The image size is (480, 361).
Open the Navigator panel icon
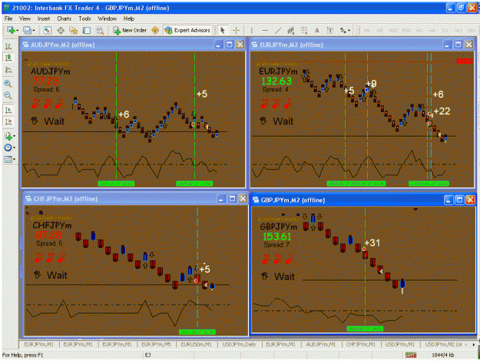tap(74, 30)
